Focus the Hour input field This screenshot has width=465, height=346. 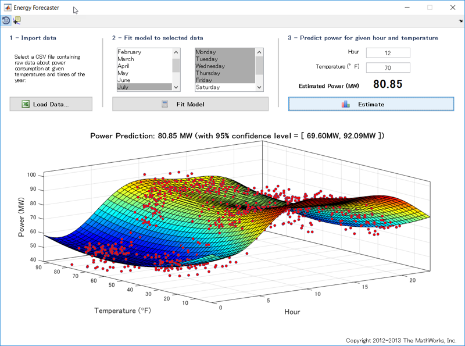coord(388,53)
